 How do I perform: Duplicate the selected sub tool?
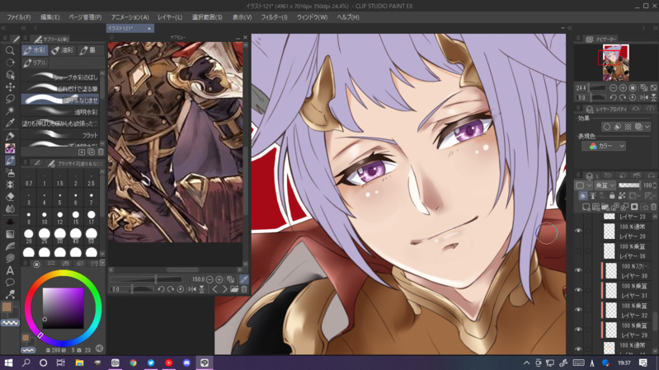92,152
